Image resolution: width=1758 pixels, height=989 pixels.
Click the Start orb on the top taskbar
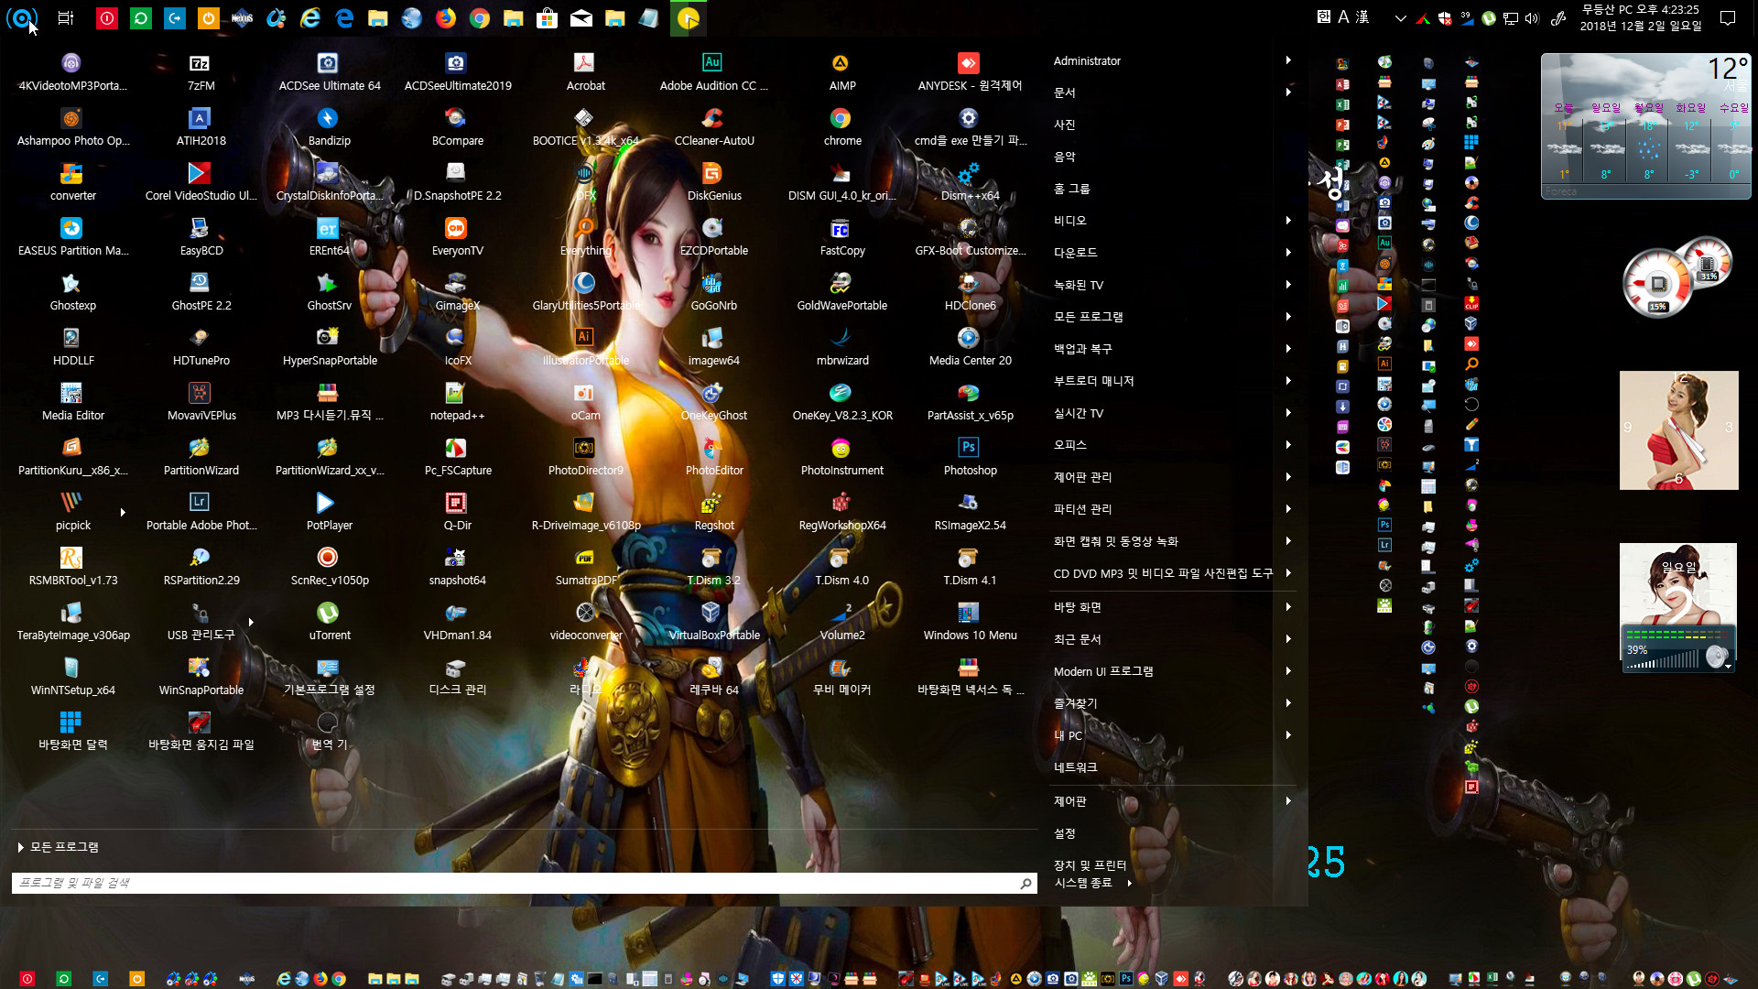[22, 17]
